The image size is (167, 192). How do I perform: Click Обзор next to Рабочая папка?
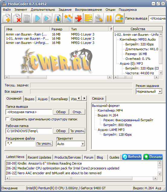click(x=61, y=131)
